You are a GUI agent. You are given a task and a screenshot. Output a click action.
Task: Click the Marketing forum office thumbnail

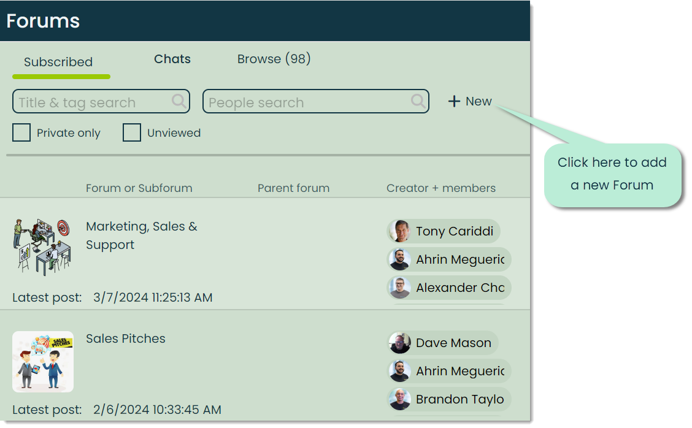[x=42, y=246]
